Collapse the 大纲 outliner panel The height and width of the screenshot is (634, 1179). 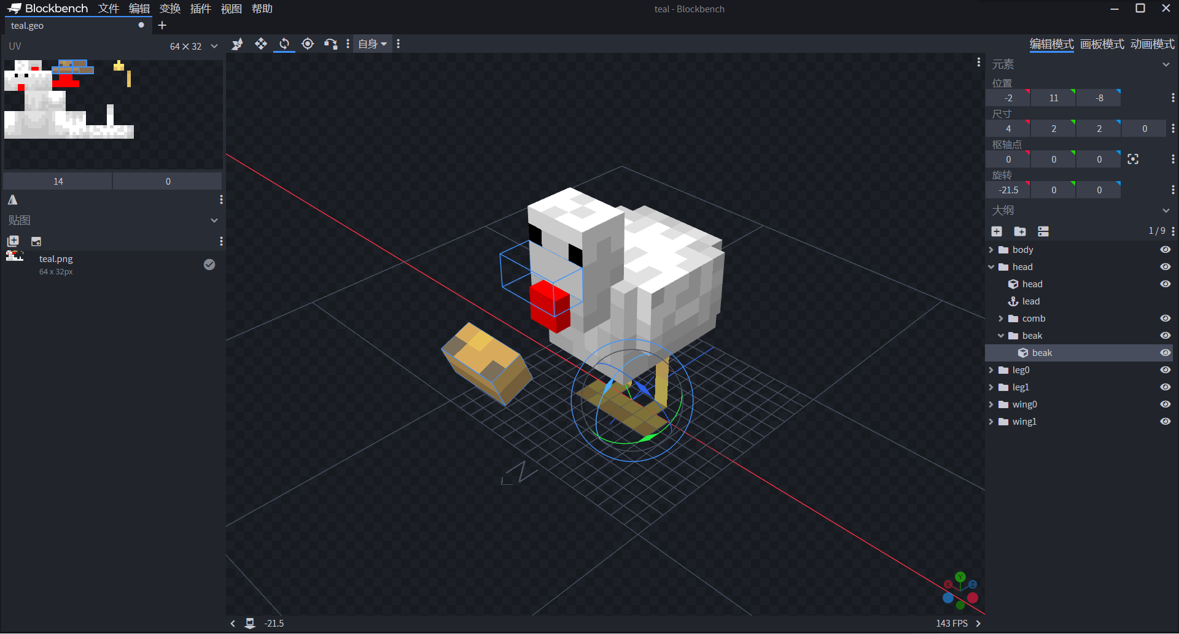pyautogui.click(x=1165, y=211)
